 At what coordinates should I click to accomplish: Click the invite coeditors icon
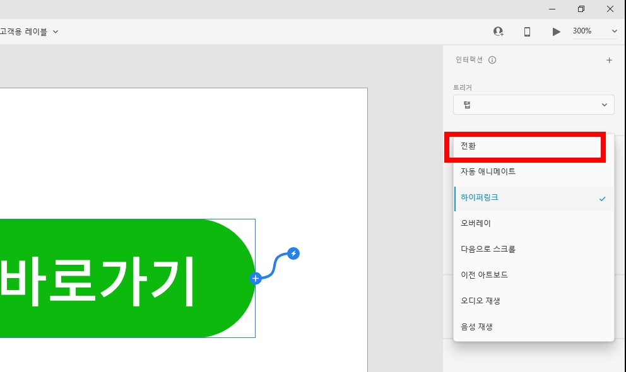[499, 31]
